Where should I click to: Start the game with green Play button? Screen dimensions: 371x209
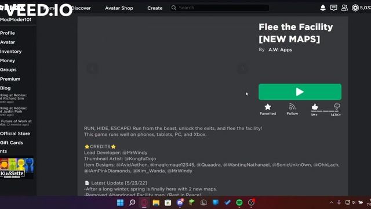coord(300,92)
